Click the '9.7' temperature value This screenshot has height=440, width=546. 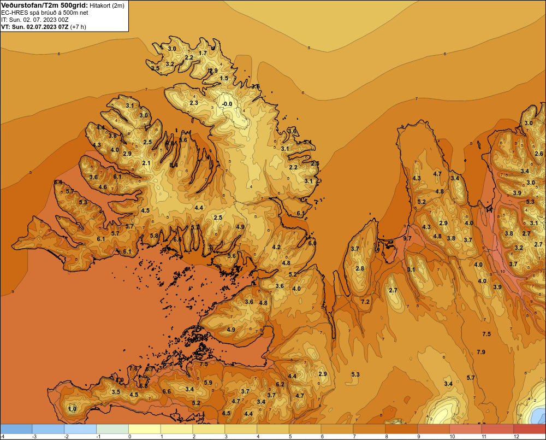(x=407, y=238)
